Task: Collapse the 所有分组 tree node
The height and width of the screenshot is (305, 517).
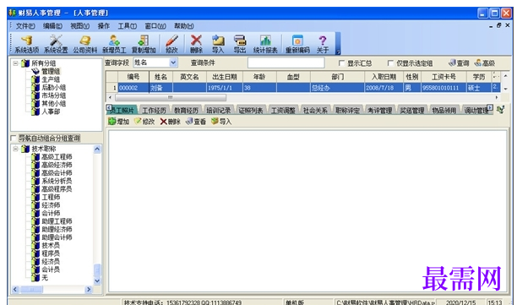Action: 15,63
